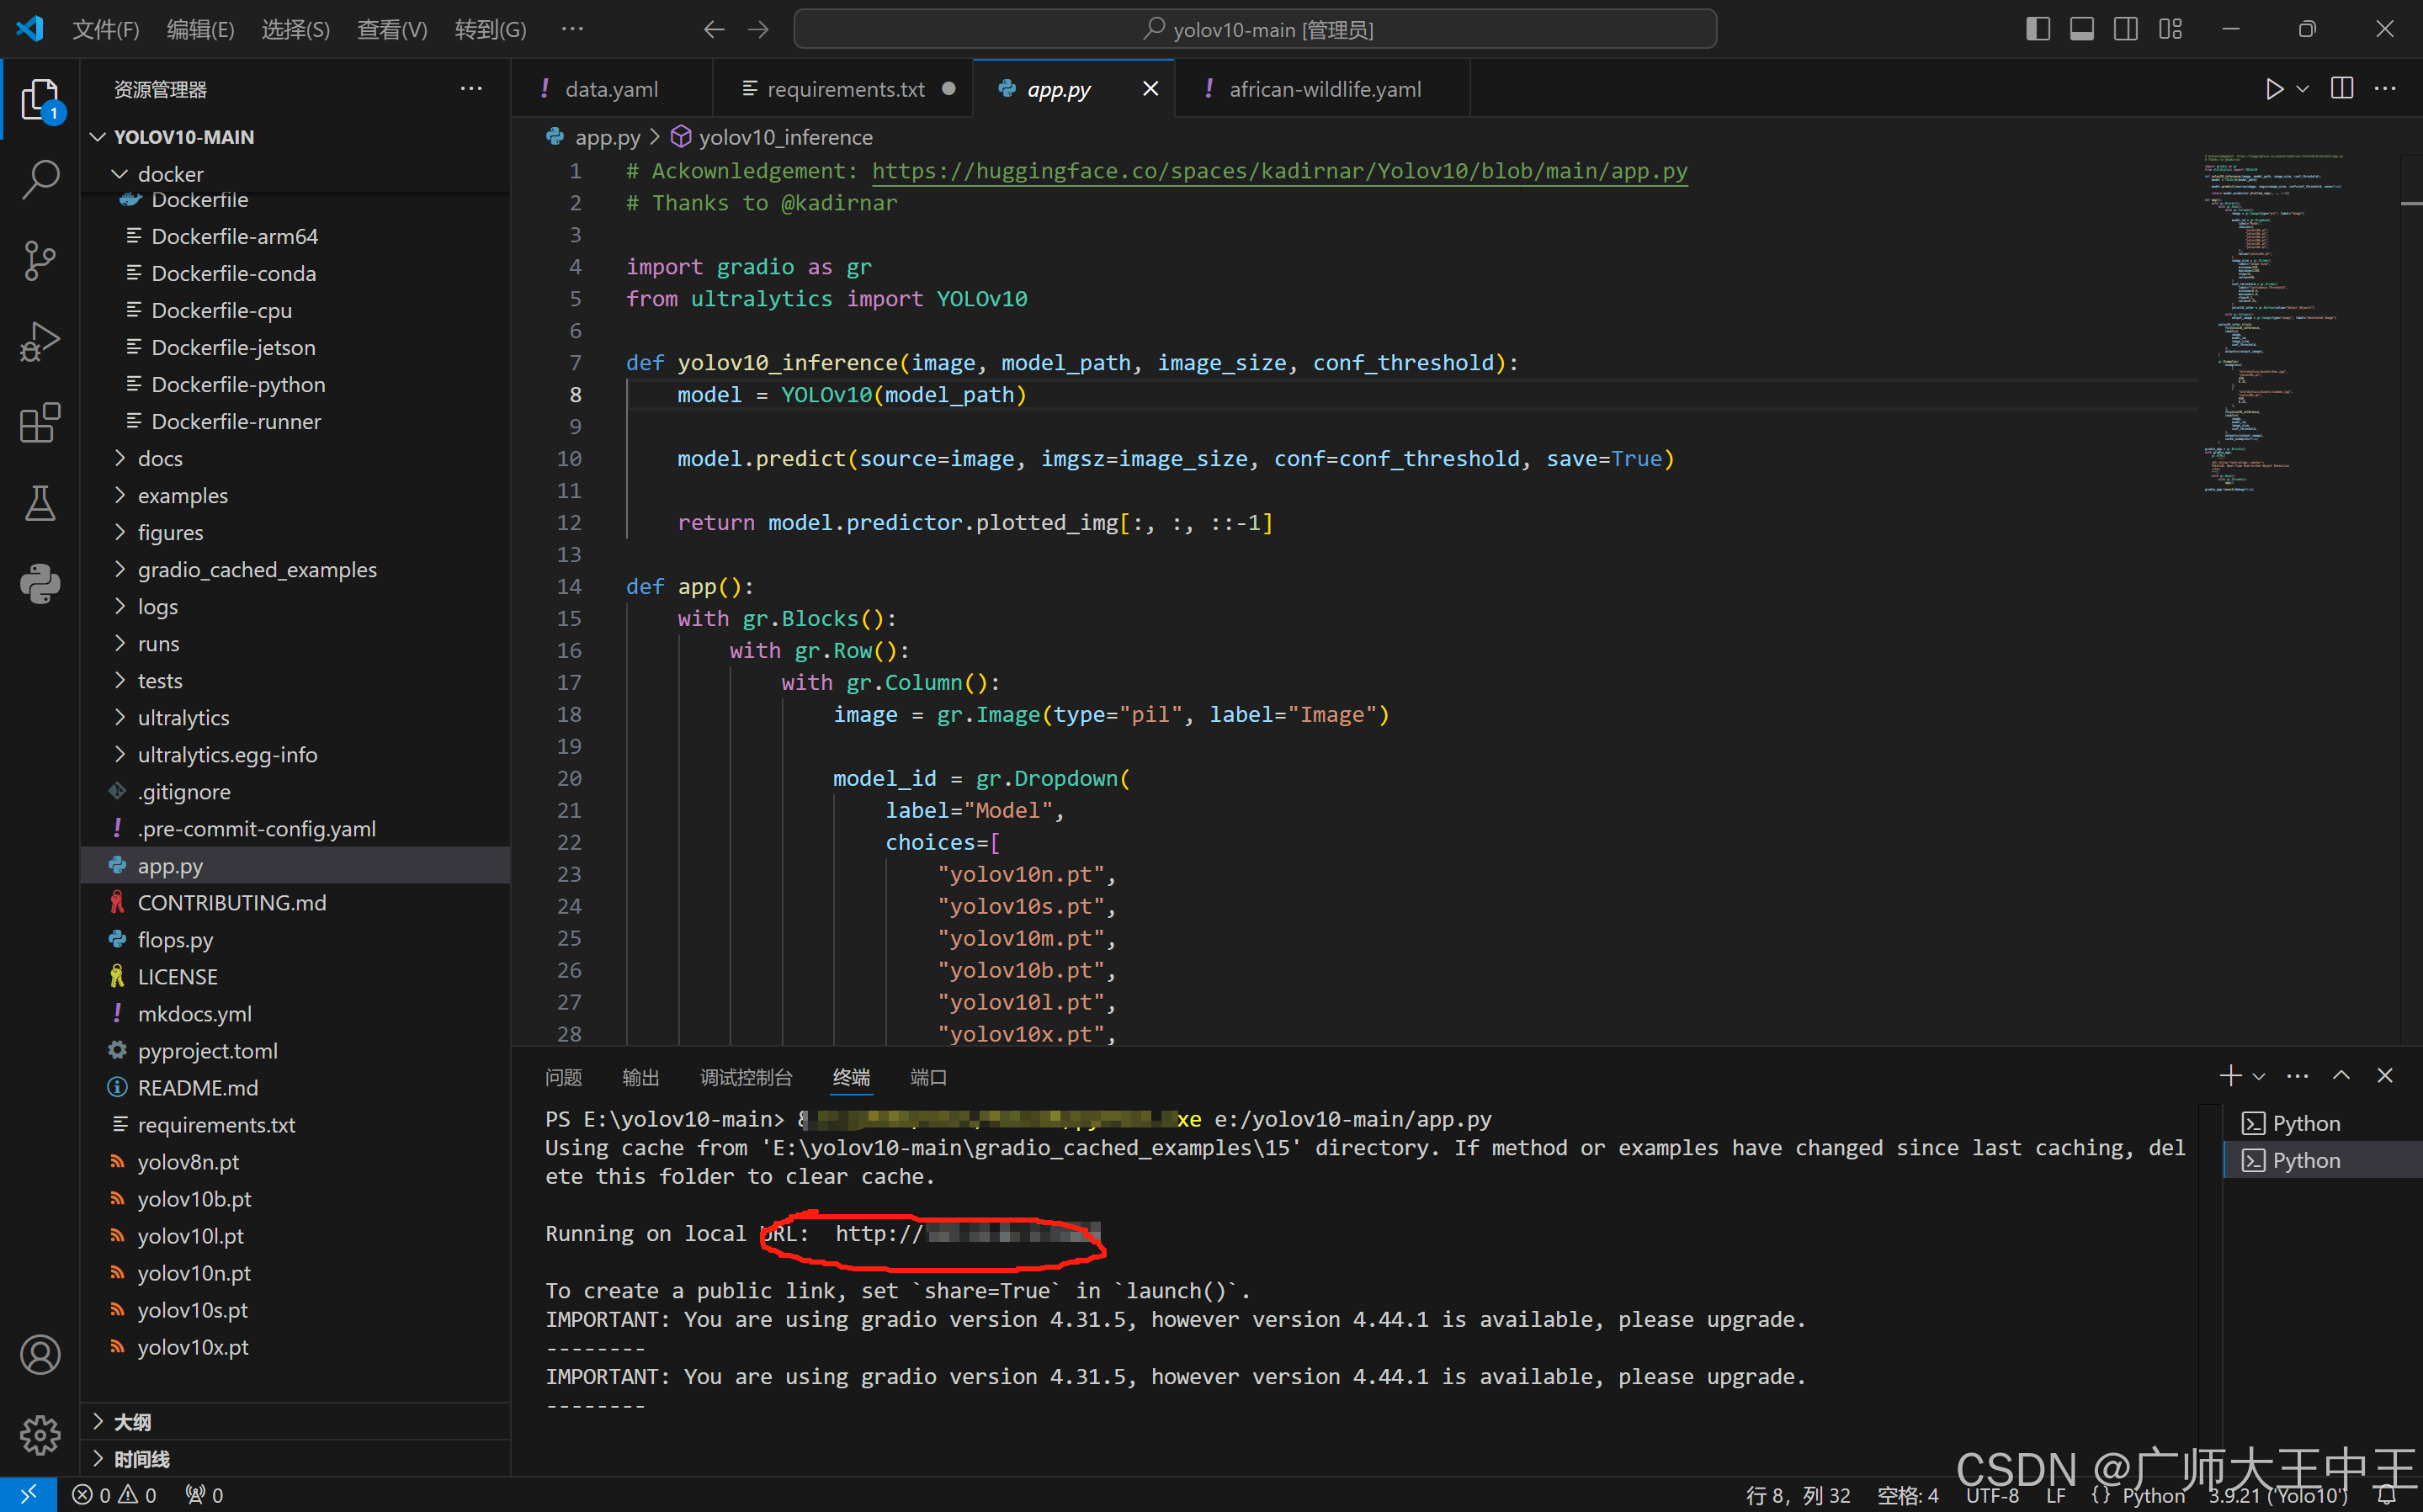This screenshot has width=2423, height=1512.
Task: Toggle the secondary side bar layout
Action: click(2125, 29)
